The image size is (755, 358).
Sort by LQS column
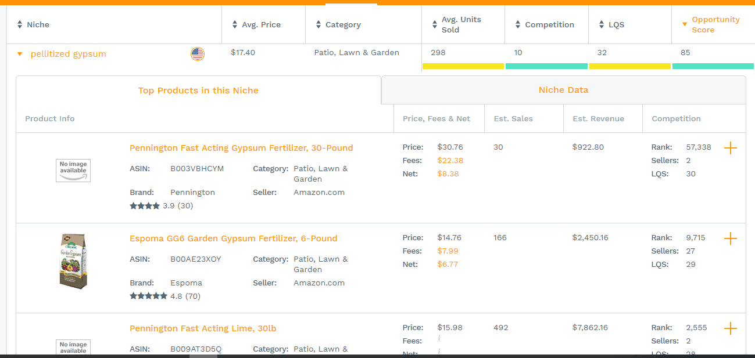click(602, 24)
